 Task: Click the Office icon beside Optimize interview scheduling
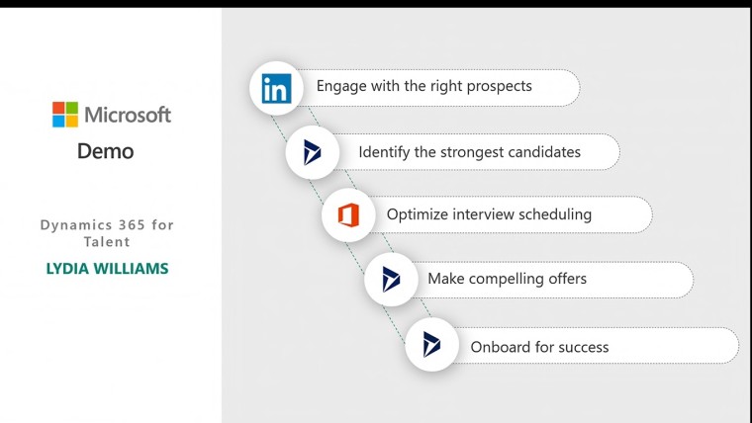(348, 216)
